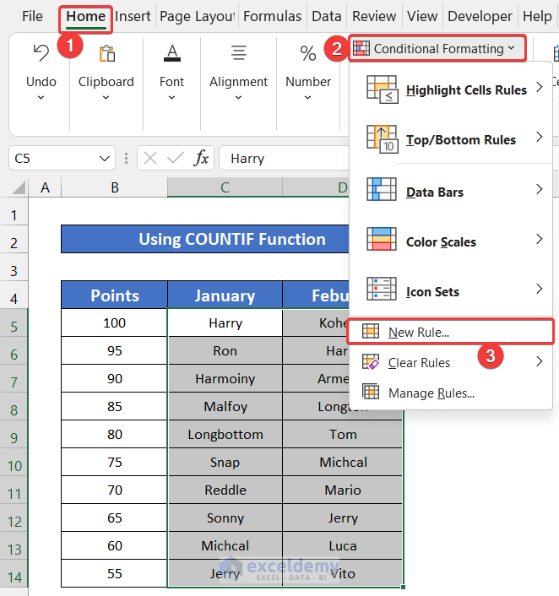Viewport: 559px width, 596px height.
Task: Expand the Clipboard dropdown chevron
Action: coord(106,98)
